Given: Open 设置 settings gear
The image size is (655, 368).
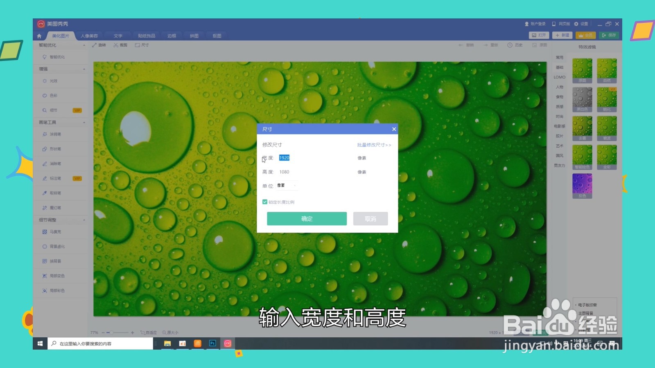Looking at the screenshot, I should [x=581, y=24].
